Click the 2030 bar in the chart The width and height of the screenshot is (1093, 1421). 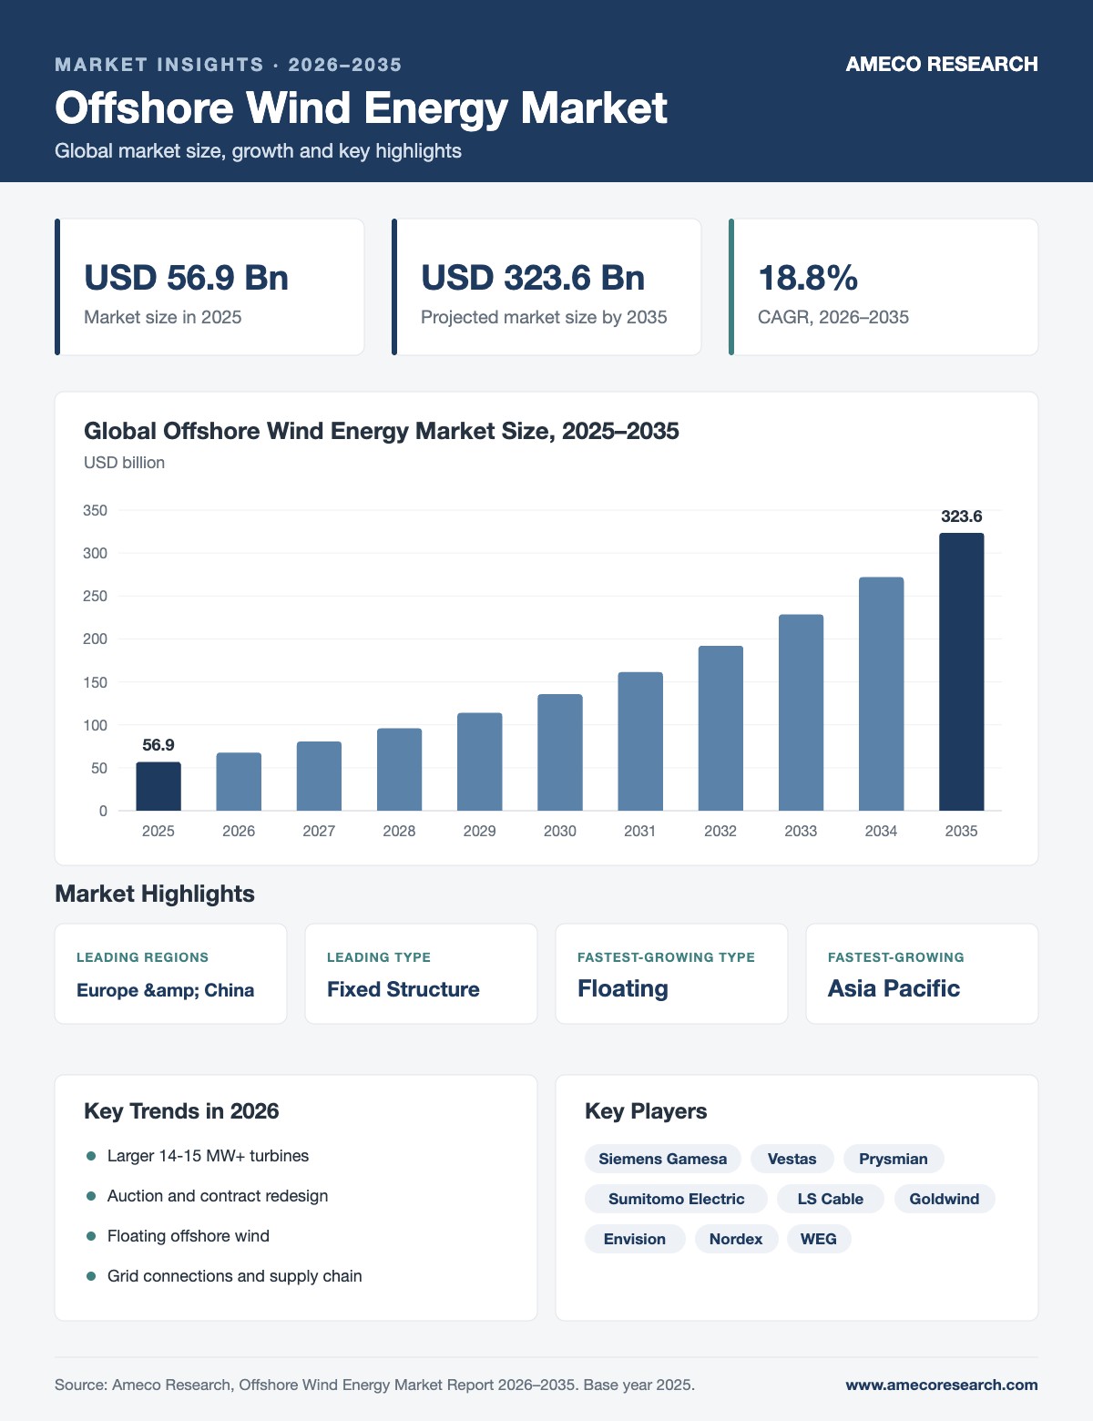click(x=560, y=752)
